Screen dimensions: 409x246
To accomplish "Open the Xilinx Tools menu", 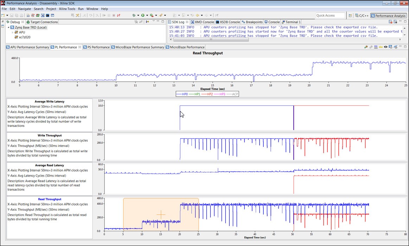I will coord(67,8).
